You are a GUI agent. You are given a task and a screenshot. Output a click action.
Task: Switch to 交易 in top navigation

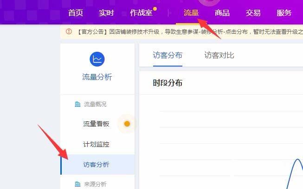tap(253, 13)
